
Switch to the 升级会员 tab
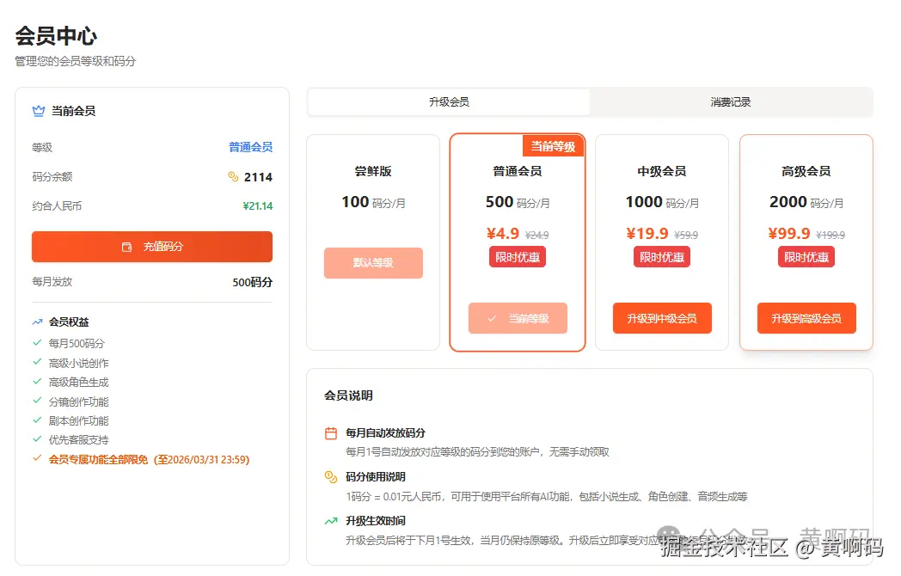coord(448,102)
